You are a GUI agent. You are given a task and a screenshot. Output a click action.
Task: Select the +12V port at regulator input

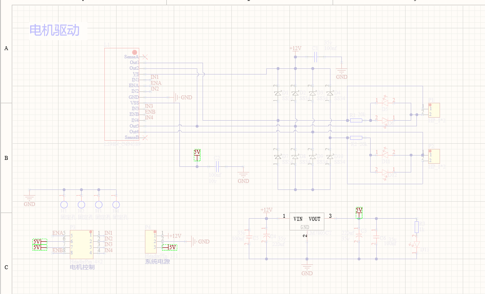point(266,212)
